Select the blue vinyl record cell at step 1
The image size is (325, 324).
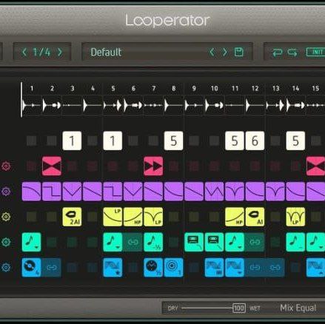pos(31,268)
